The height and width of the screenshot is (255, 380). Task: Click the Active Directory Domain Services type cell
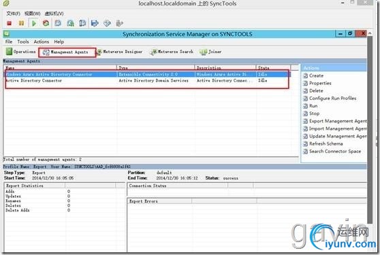pos(154,80)
